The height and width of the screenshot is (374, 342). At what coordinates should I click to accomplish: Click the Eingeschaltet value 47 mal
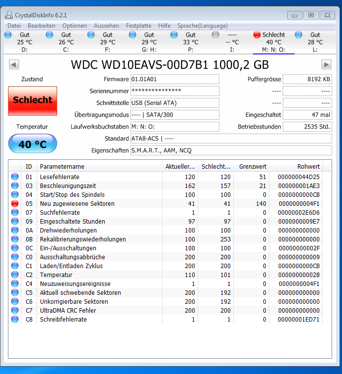pos(307,115)
